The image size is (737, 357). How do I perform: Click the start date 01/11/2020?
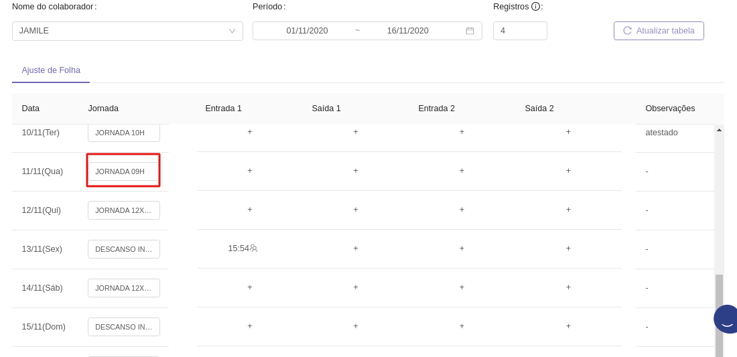307,31
